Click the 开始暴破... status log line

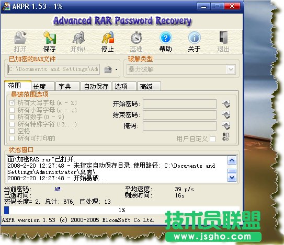click(x=57, y=178)
